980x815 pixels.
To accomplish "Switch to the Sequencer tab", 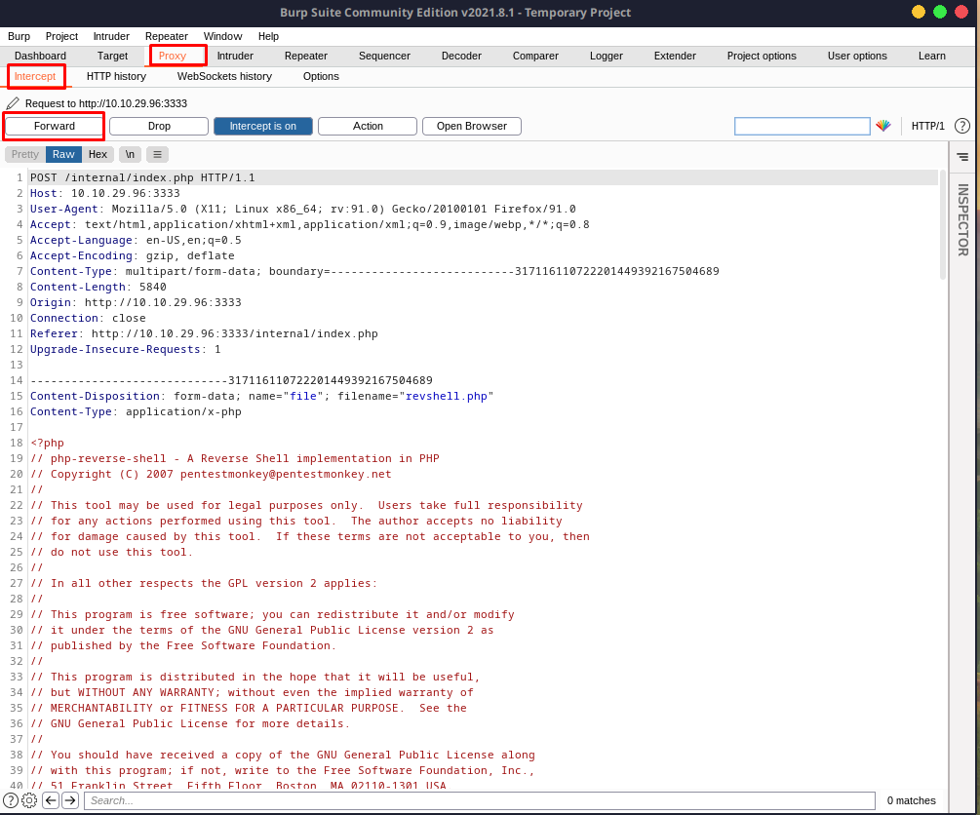I will coord(384,56).
